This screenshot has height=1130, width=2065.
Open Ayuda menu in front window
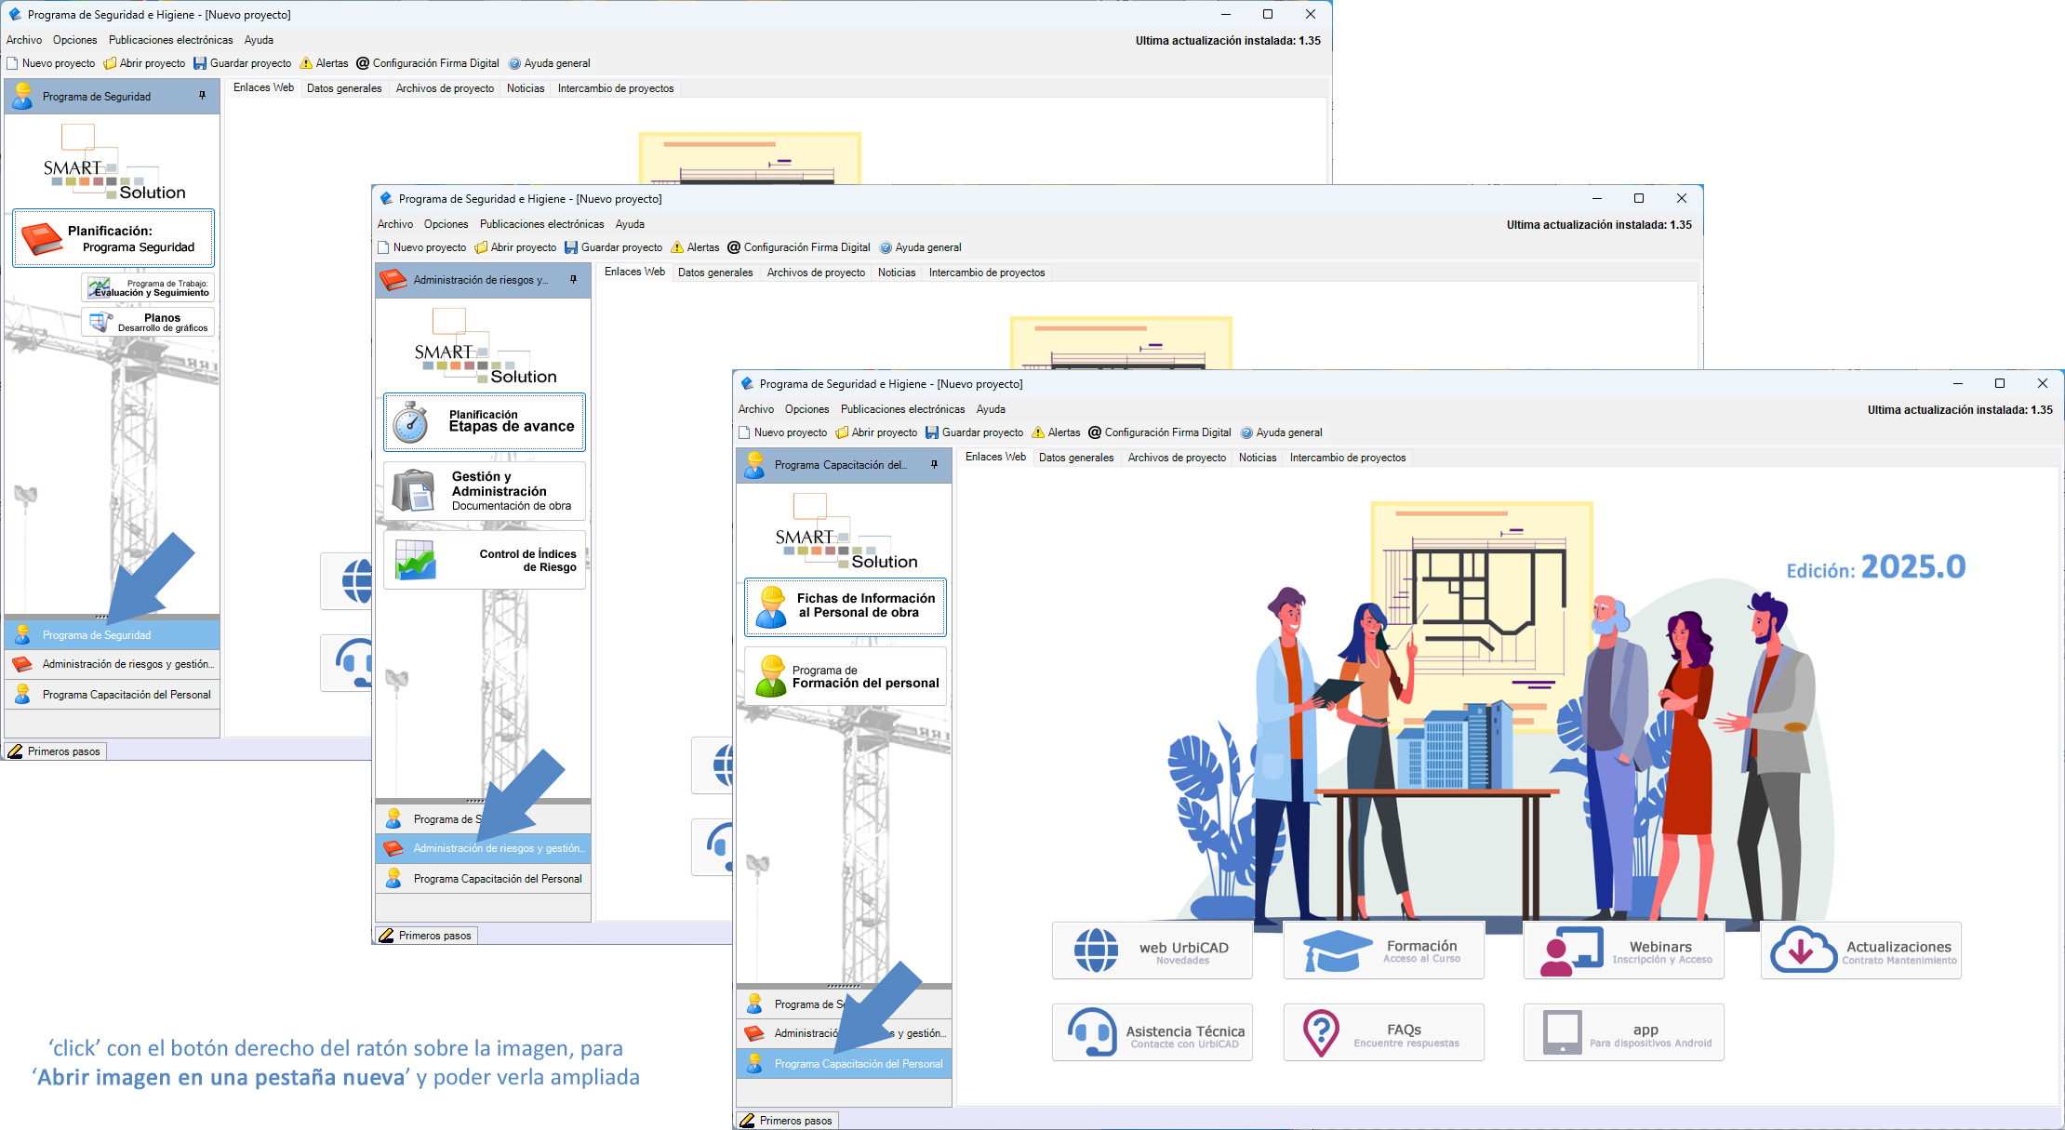click(991, 409)
